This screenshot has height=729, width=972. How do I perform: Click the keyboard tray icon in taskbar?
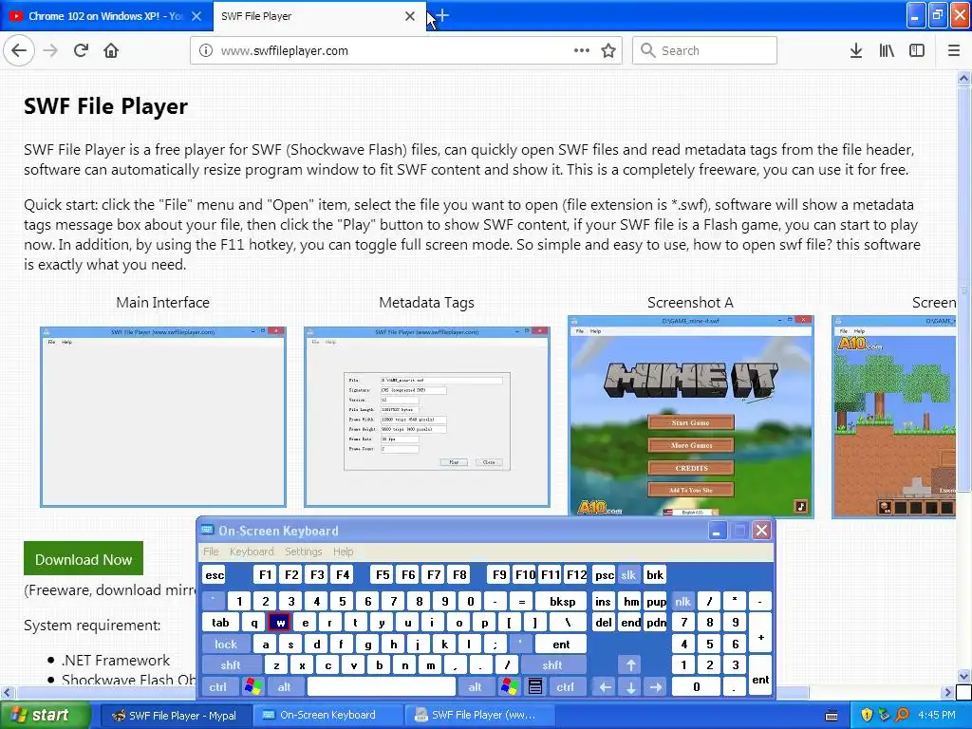[832, 716]
